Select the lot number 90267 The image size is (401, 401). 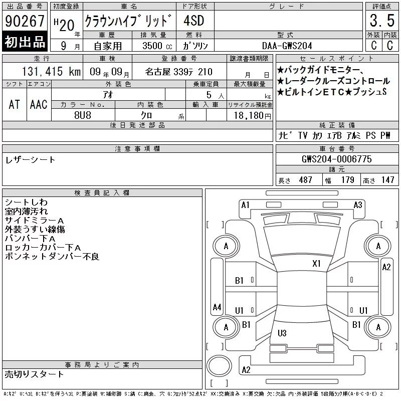coord(25,21)
